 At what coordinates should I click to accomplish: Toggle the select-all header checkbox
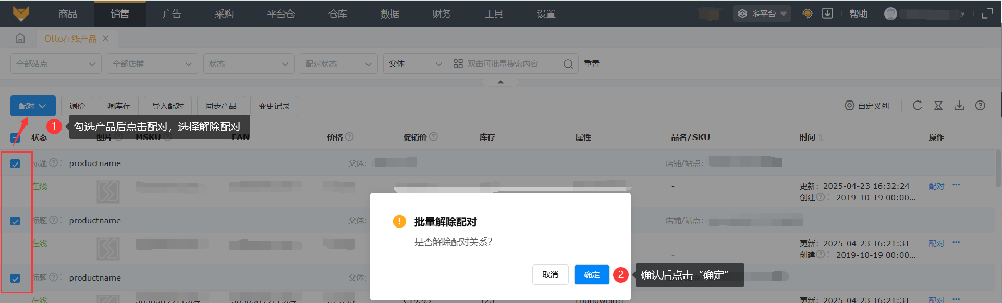point(15,138)
